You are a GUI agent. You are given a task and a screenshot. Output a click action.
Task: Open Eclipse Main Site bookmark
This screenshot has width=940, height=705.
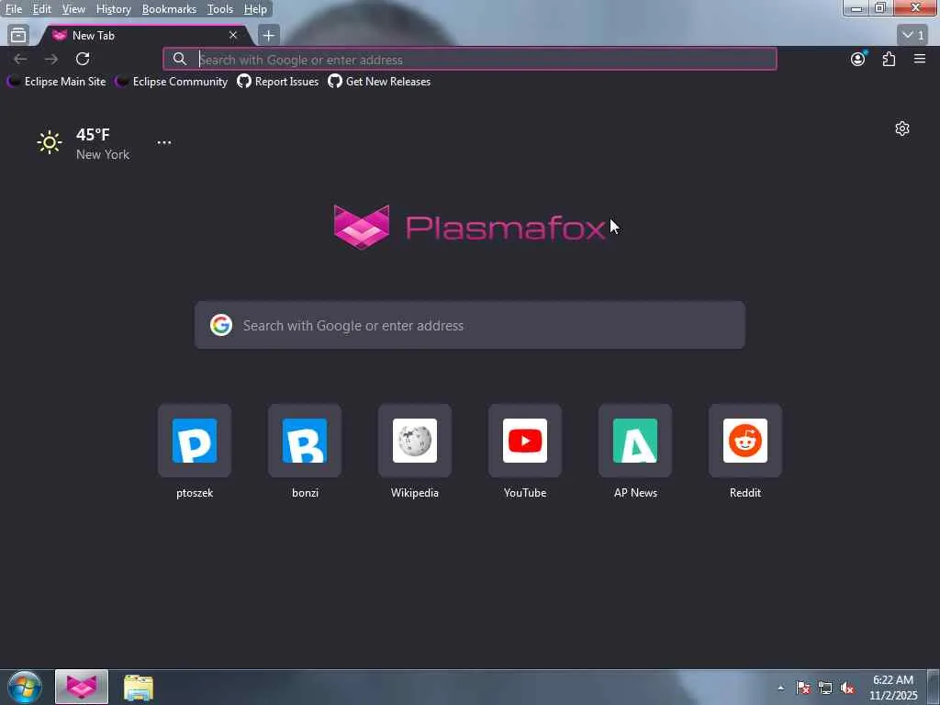tap(56, 82)
